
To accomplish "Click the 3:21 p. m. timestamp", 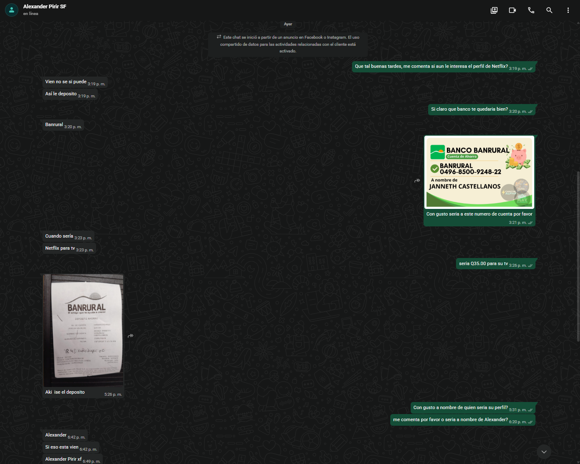I will [518, 223].
